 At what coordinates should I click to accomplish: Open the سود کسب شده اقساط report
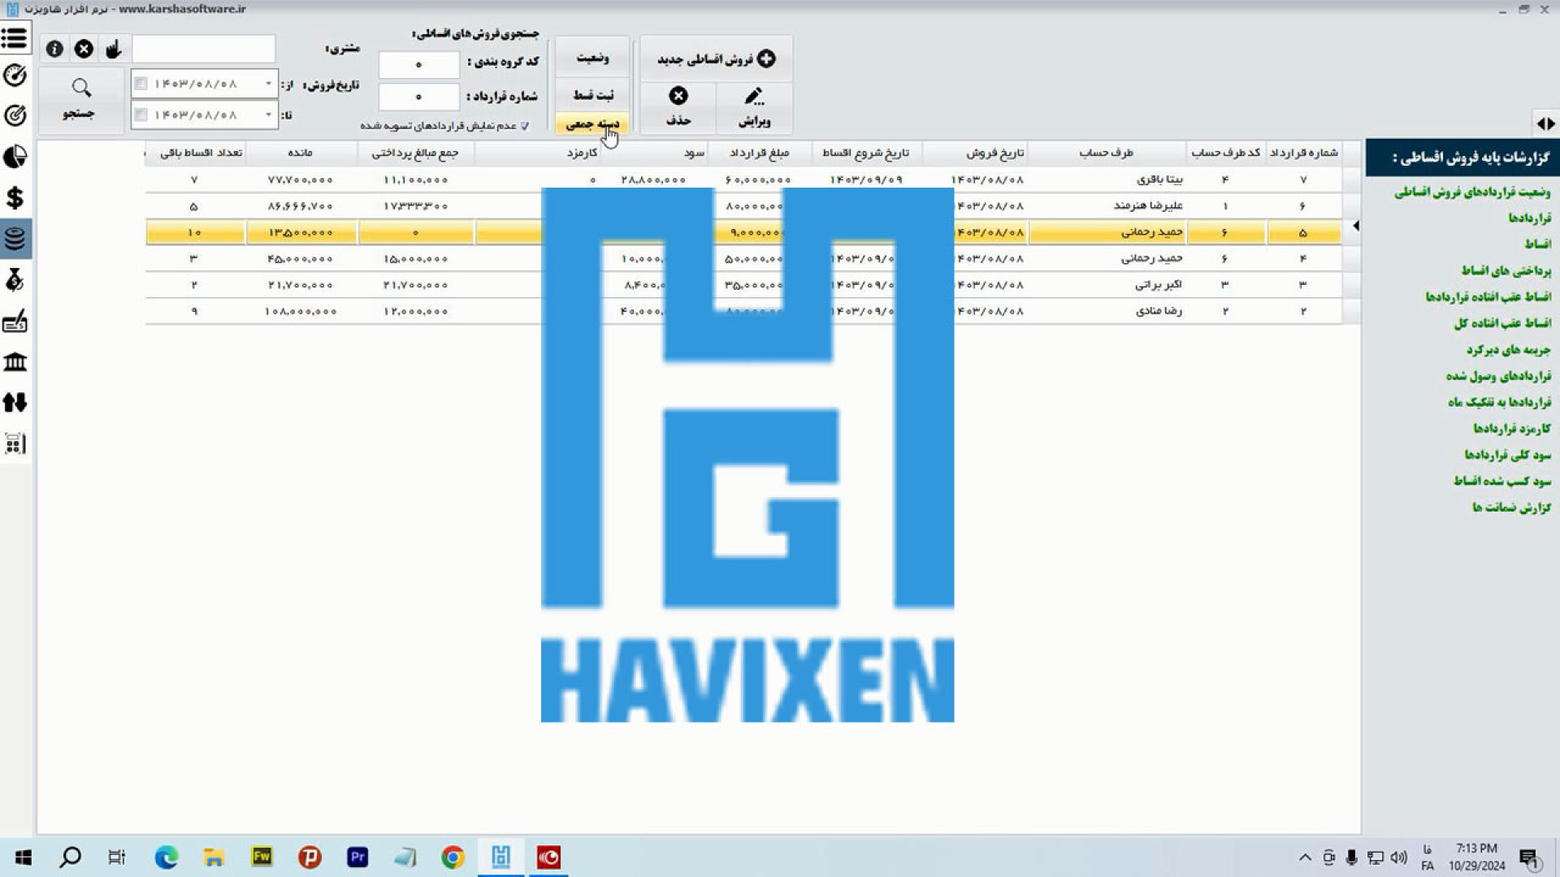click(1502, 481)
